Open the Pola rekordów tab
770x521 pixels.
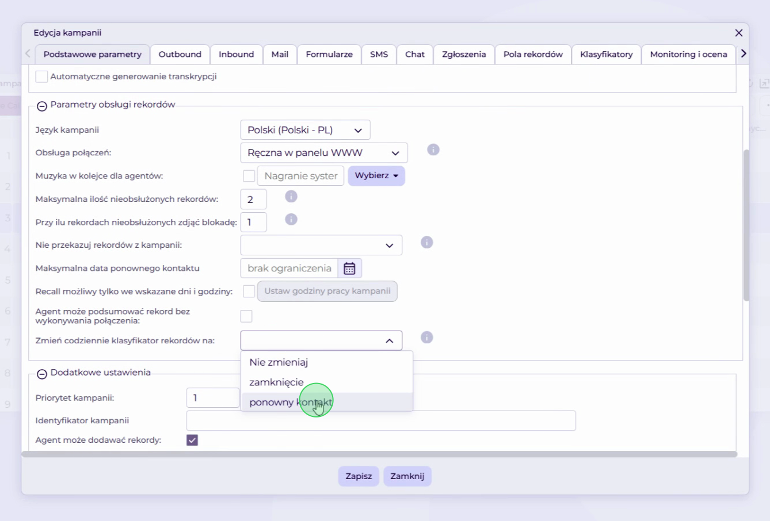click(533, 55)
